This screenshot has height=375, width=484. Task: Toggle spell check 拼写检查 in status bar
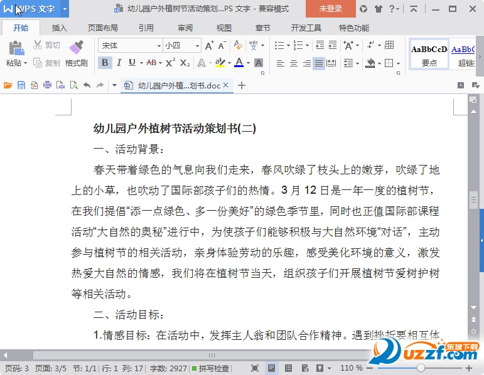[x=211, y=368]
